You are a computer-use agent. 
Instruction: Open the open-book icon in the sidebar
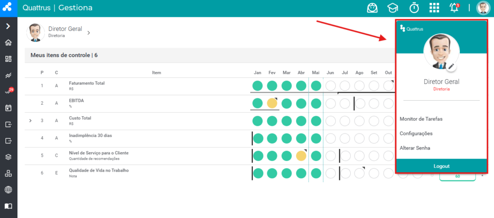[x=9, y=206]
